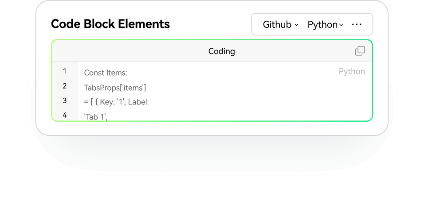
Task: Click the TabsProps['items'] code line
Action: click(x=115, y=88)
